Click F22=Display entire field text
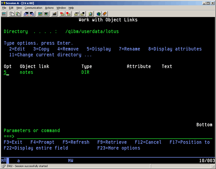The image size is (216, 169). coord(36,148)
